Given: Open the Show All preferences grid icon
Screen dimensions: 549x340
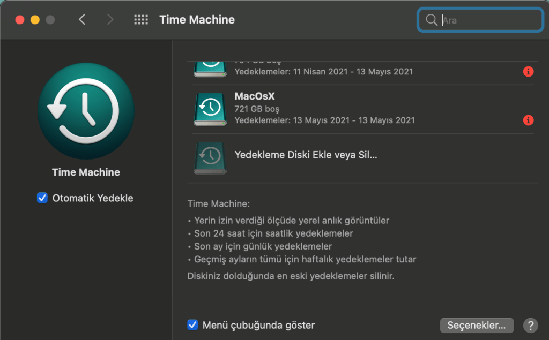Looking at the screenshot, I should pos(140,19).
